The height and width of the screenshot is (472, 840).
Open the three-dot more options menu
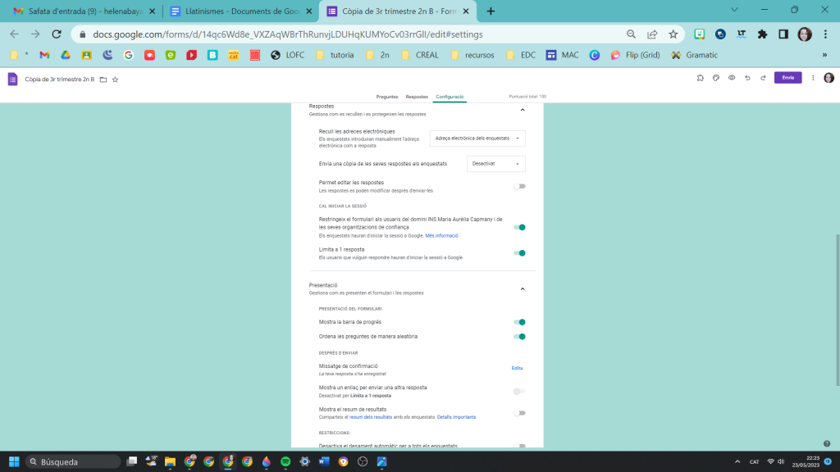pyautogui.click(x=813, y=78)
